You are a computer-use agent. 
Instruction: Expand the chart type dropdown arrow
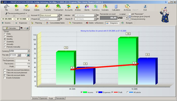click(x=25, y=28)
